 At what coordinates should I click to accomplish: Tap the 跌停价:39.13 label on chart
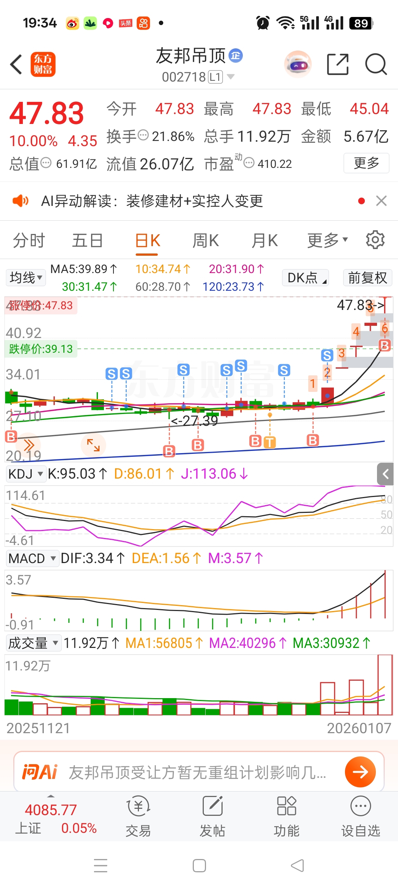[x=41, y=349]
